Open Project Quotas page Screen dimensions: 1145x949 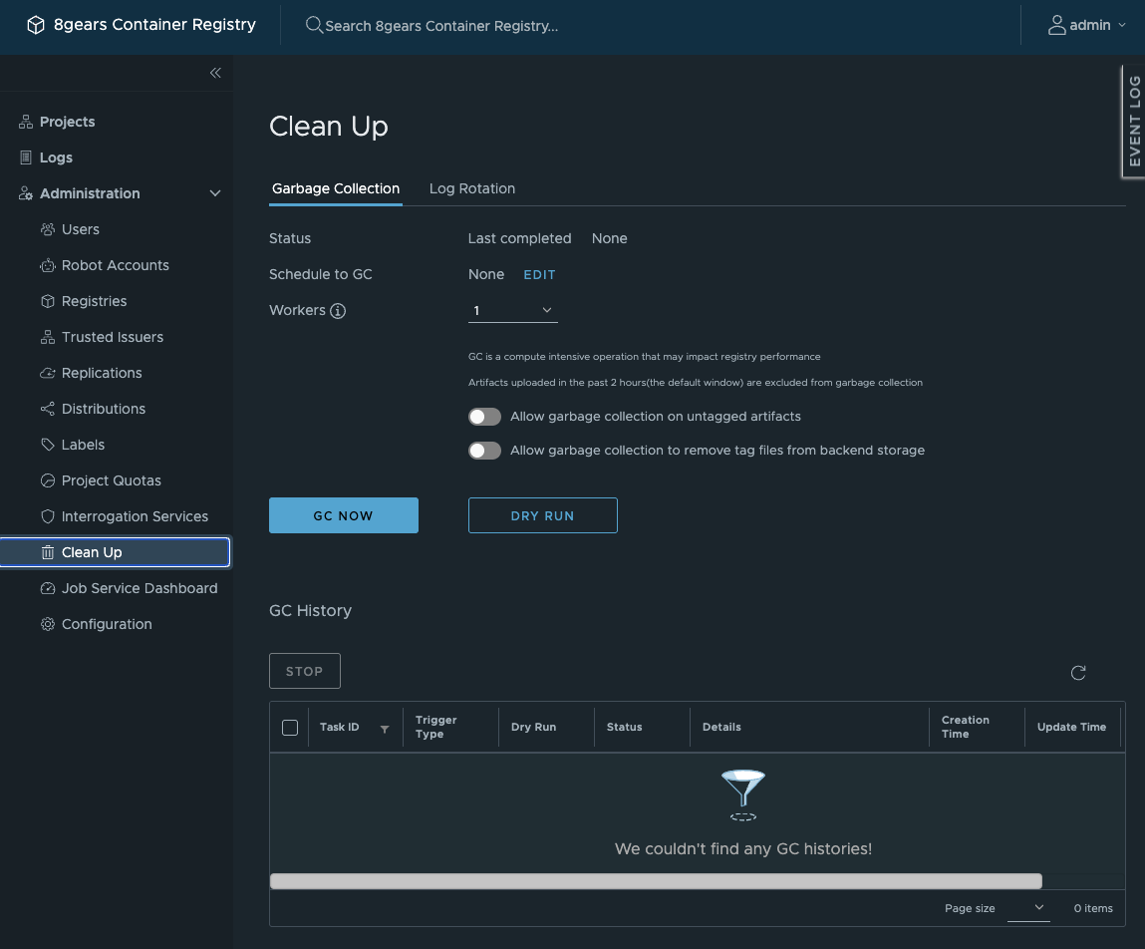[111, 480]
